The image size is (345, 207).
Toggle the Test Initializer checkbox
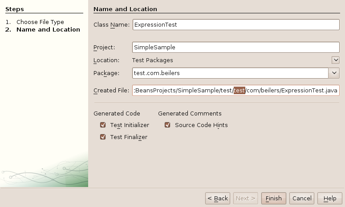[x=103, y=125]
